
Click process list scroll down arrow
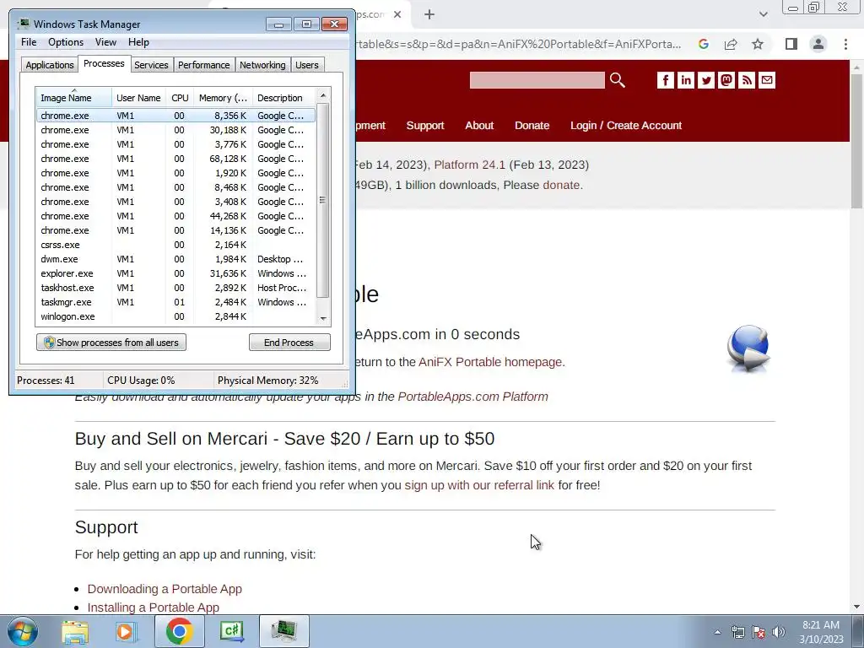tap(323, 318)
